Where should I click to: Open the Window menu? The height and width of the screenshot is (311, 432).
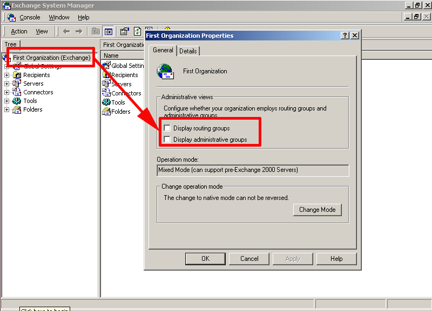coord(59,17)
